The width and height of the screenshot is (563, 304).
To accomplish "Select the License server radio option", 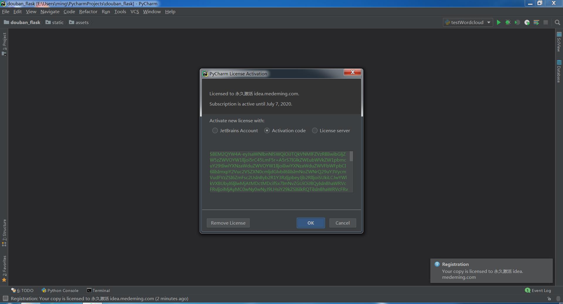I will (x=331, y=130).
